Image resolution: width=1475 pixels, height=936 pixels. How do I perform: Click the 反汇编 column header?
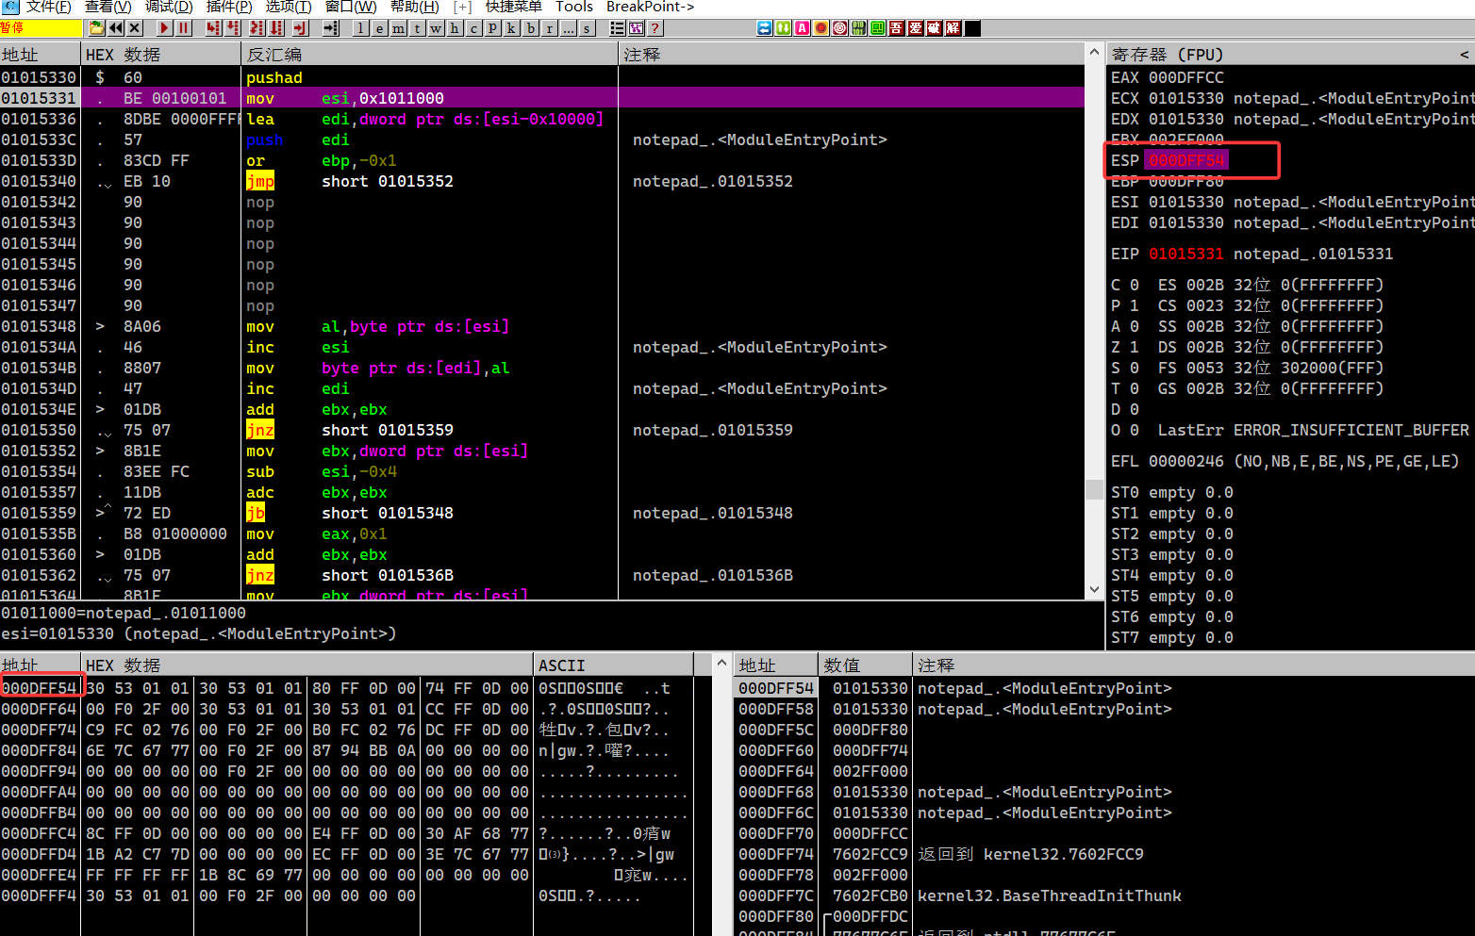273,55
